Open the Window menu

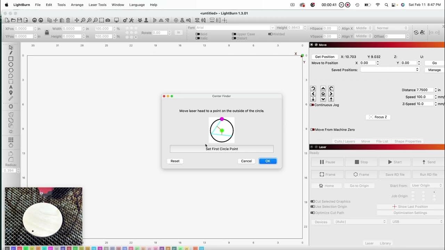click(118, 5)
